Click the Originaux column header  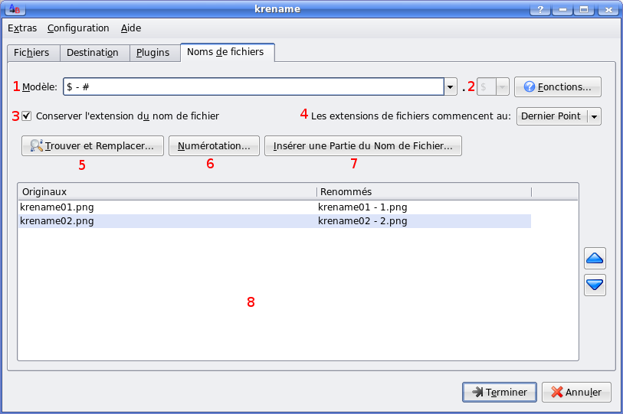coord(167,192)
